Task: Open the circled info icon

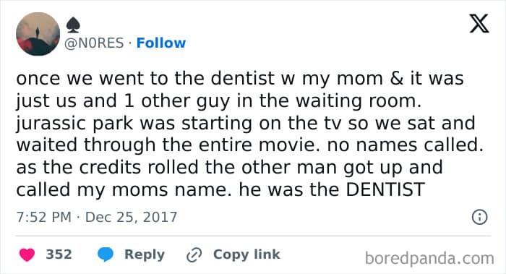Action: pos(479,217)
